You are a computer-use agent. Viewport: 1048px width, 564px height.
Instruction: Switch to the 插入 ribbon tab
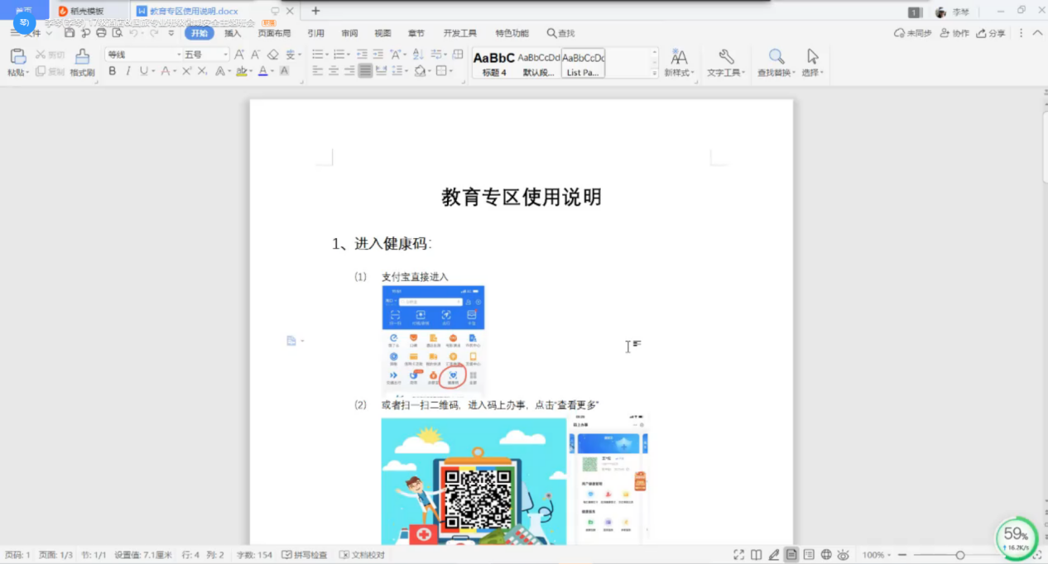pyautogui.click(x=233, y=33)
